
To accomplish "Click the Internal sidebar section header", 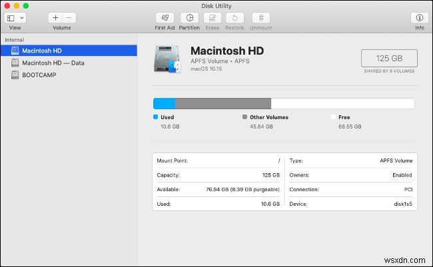I will point(15,40).
